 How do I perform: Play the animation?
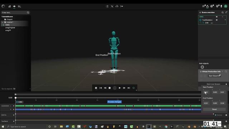120,88
